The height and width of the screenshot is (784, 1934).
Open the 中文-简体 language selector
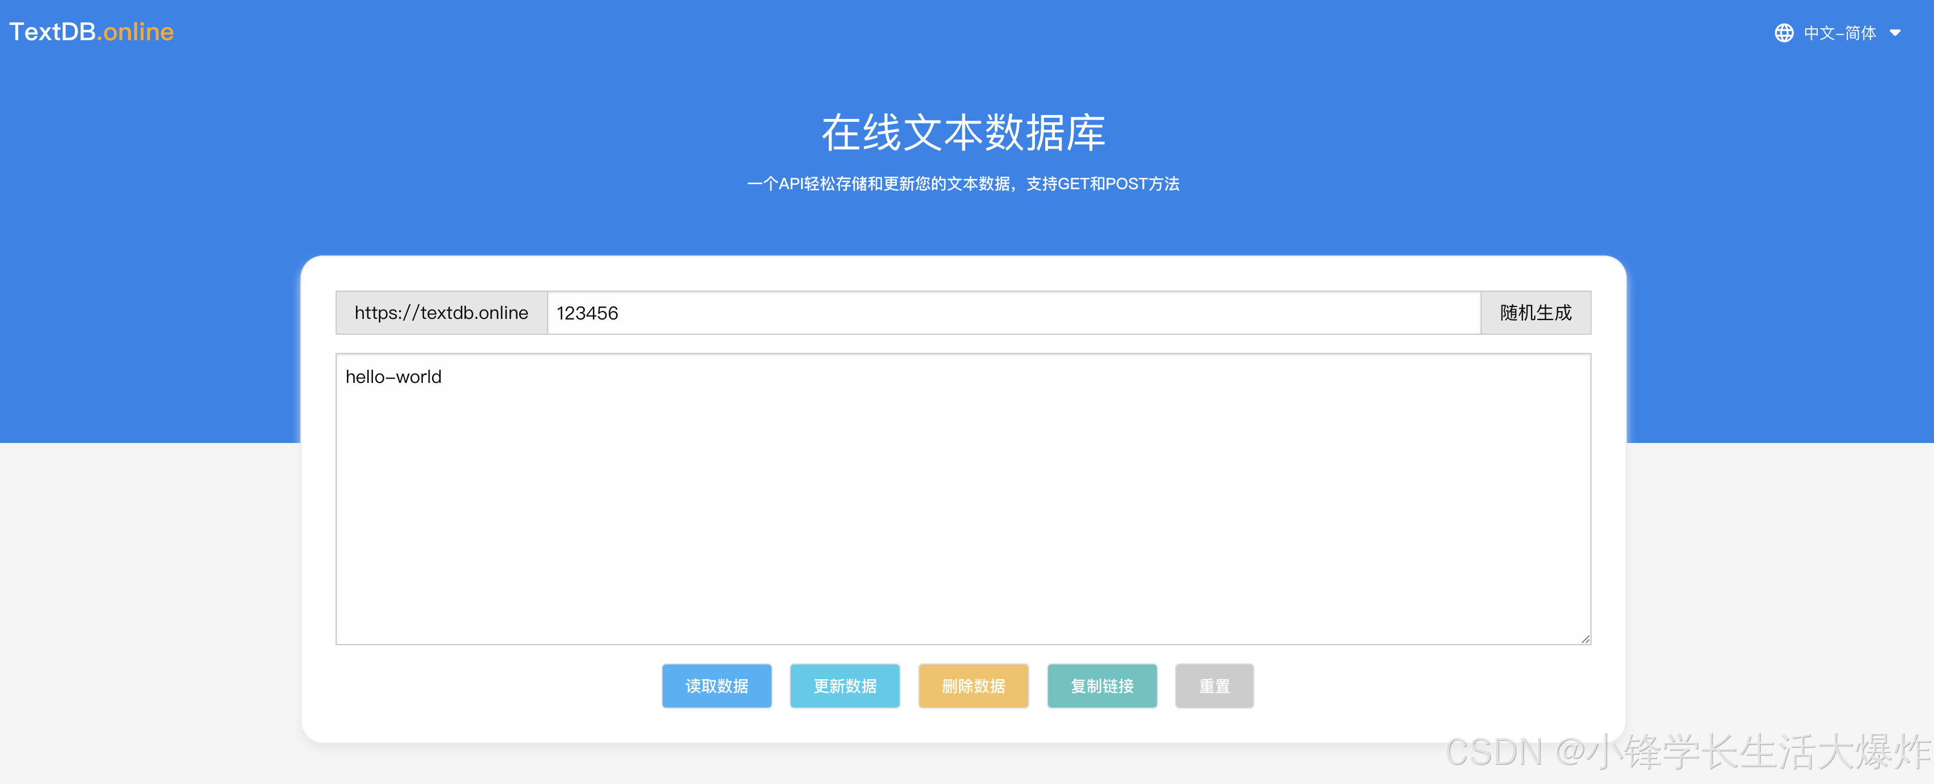[1839, 33]
